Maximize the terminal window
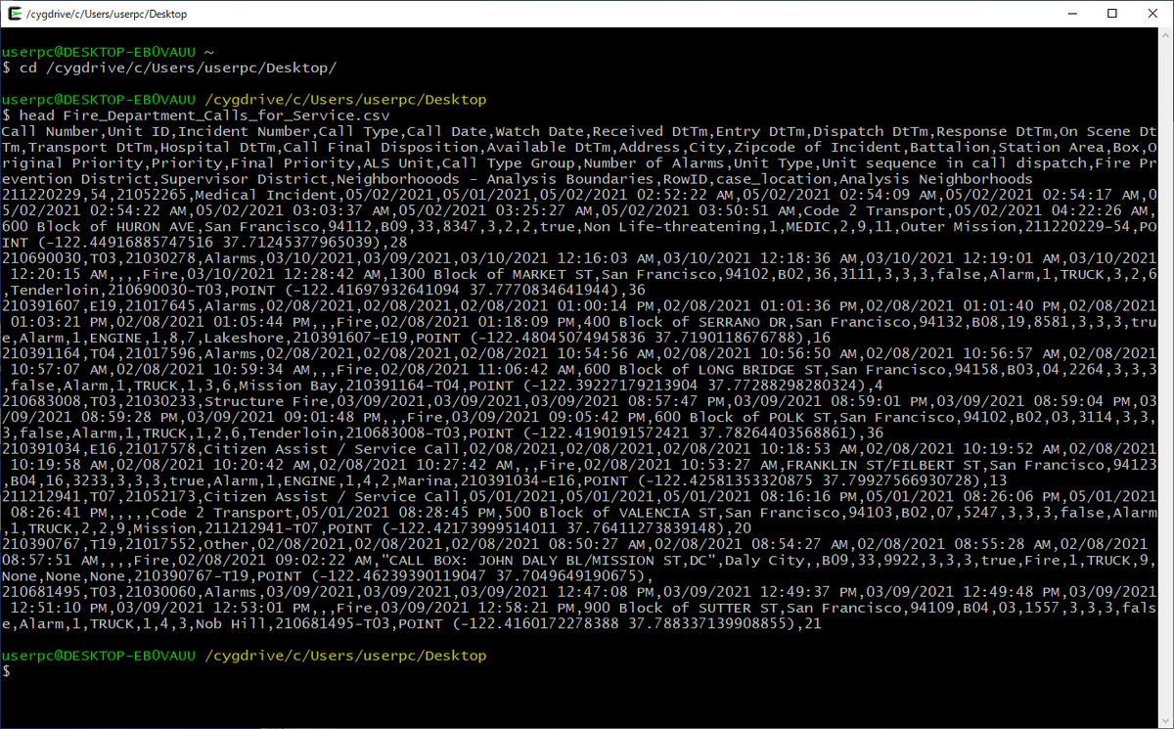The image size is (1174, 729). pyautogui.click(x=1111, y=14)
